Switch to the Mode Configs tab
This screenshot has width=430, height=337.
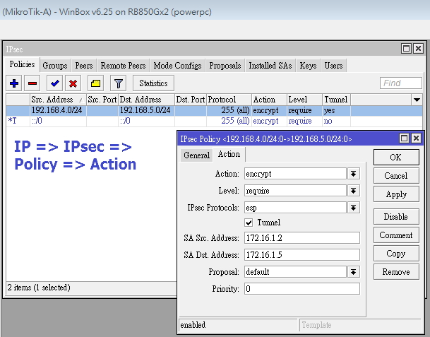point(177,66)
